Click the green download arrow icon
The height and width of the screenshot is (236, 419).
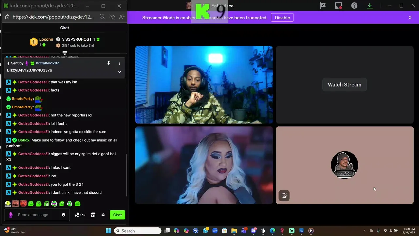click(x=370, y=6)
